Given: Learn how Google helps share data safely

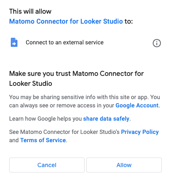Looking at the screenshot, I should pyautogui.click(x=106, y=119).
